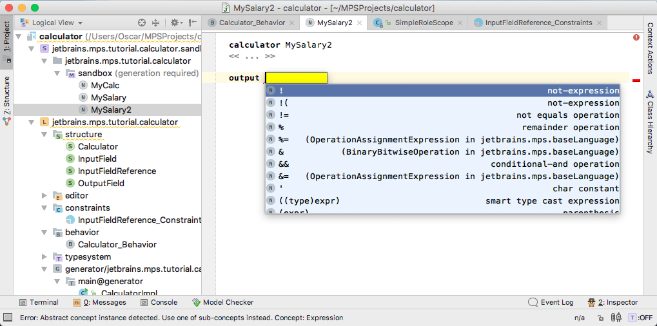
Task: Toggle tool window bars button bottom-left
Action: [7, 318]
